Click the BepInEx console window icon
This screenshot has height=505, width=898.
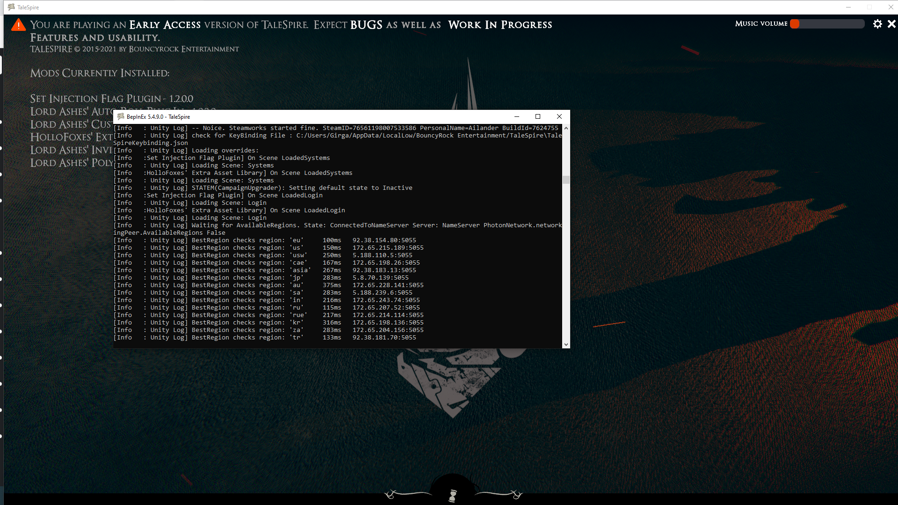click(121, 116)
